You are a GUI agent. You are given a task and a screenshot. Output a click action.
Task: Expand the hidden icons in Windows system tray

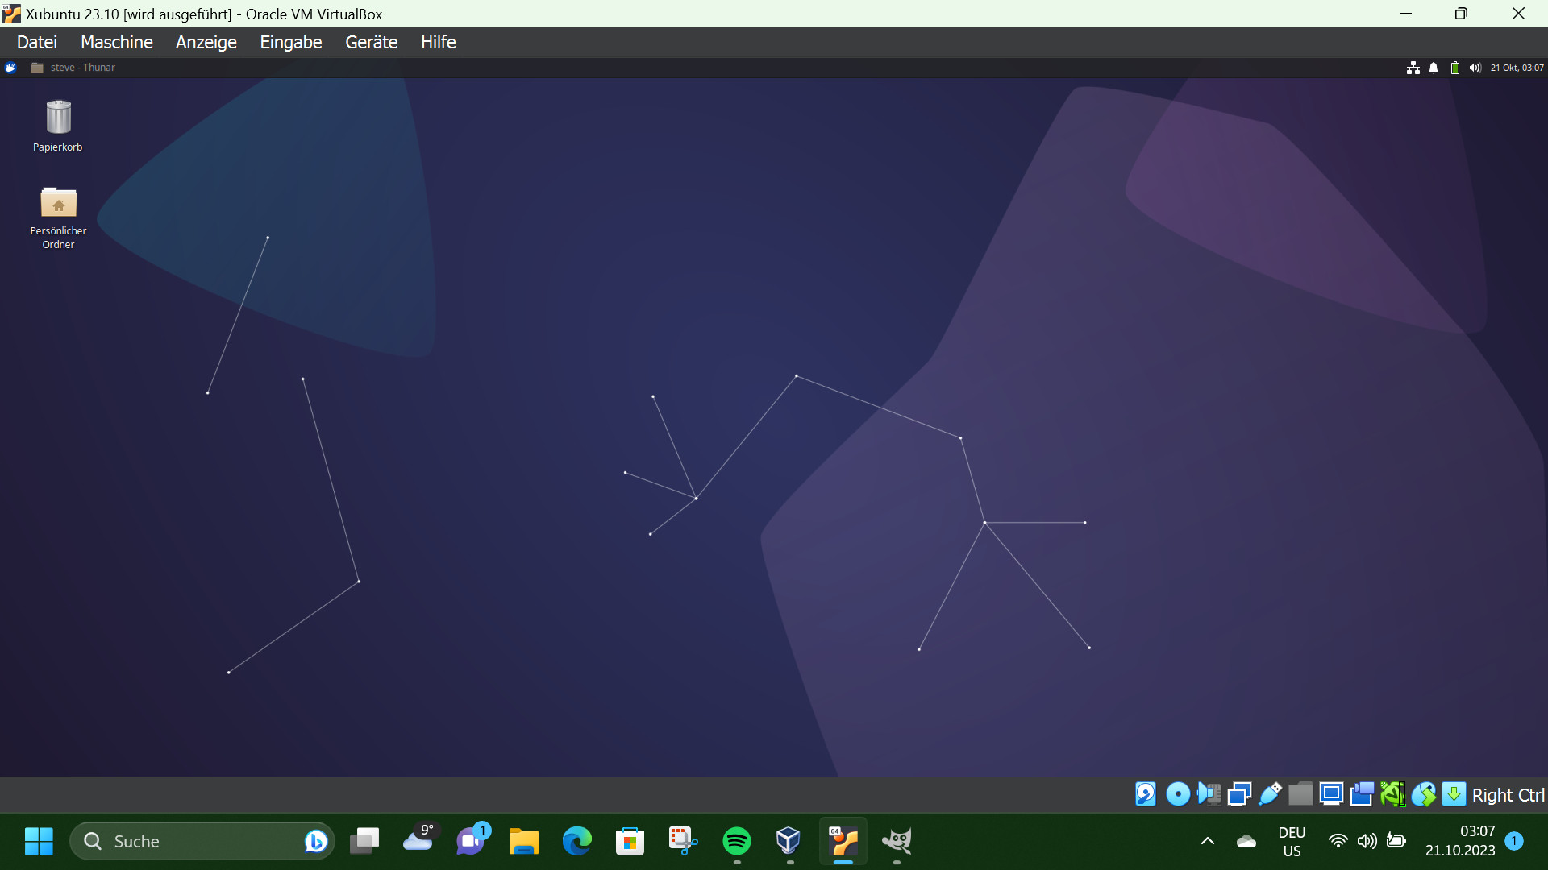tap(1207, 840)
